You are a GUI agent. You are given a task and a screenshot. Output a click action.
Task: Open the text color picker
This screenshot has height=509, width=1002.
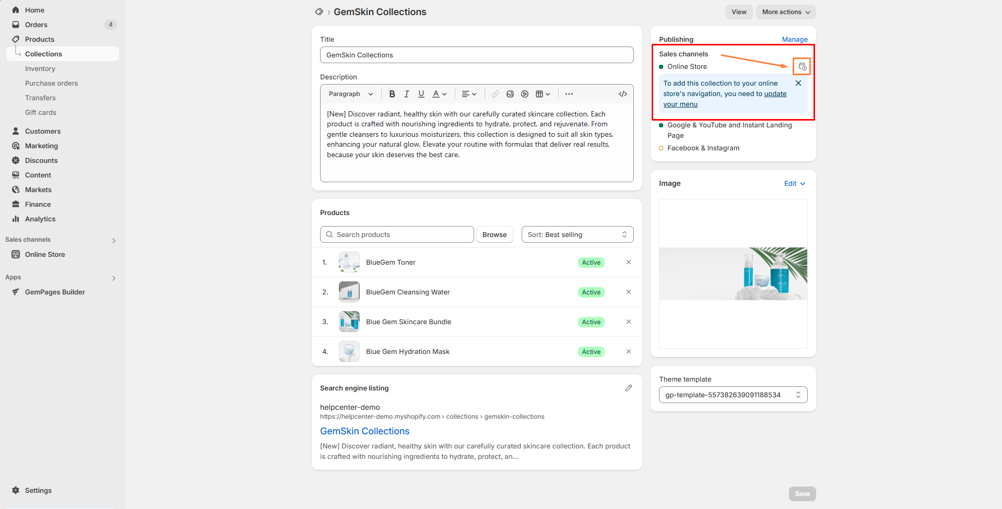point(439,94)
